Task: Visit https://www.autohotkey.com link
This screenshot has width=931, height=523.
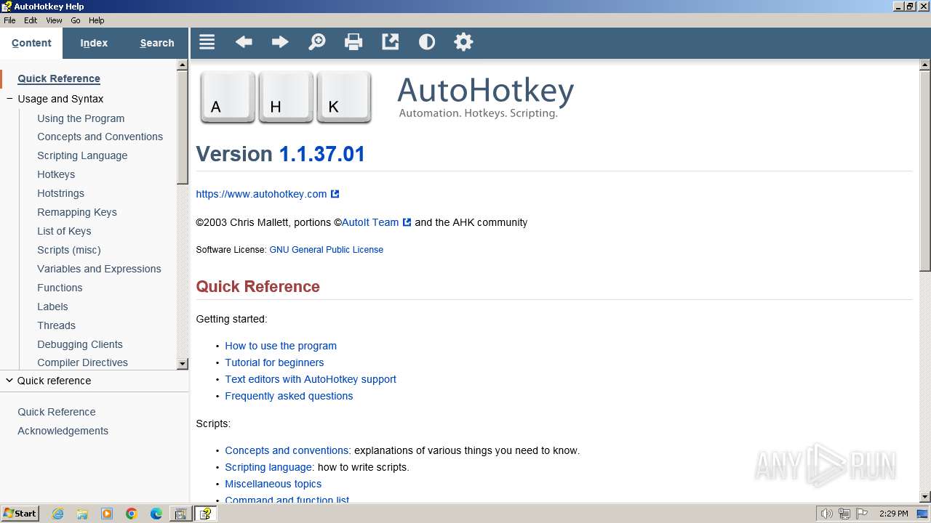Action: (261, 194)
